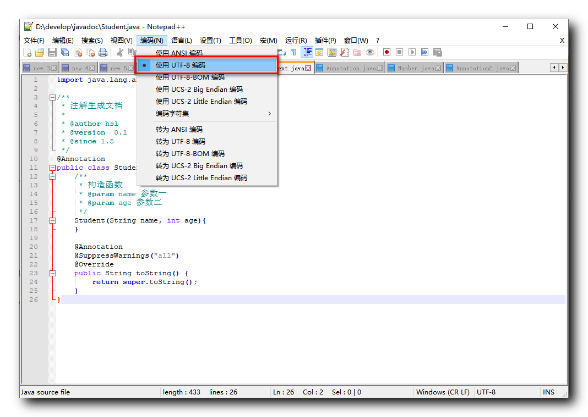Save all files with the Save All icon
The width and height of the screenshot is (588, 417).
(x=66, y=52)
